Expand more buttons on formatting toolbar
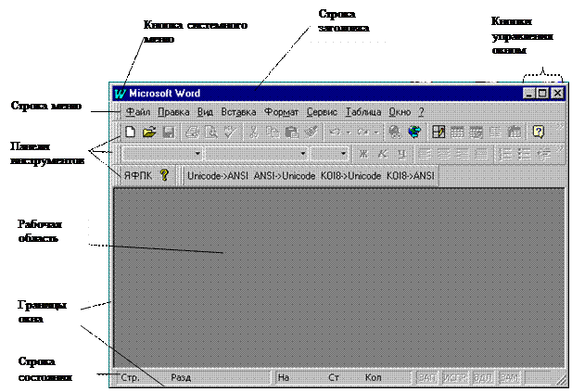Image resolution: width=572 pixels, height=392 pixels. coord(560,149)
